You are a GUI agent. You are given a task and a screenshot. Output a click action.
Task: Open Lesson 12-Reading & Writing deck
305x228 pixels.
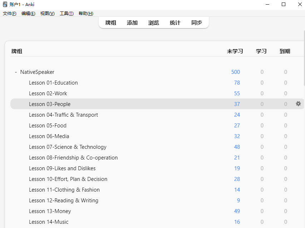64,200
